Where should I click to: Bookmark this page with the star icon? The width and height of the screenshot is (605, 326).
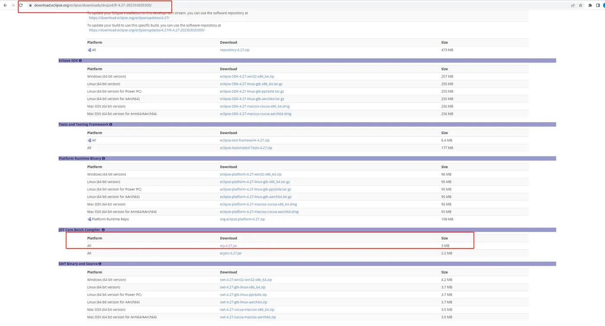(x=580, y=5)
